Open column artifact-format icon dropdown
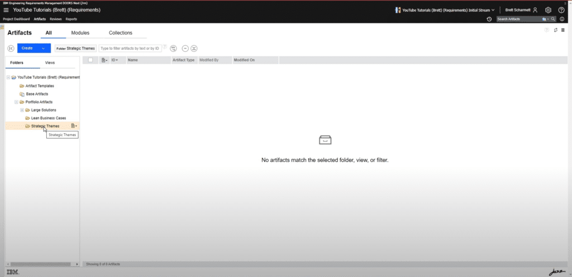The height and width of the screenshot is (277, 572). point(104,60)
